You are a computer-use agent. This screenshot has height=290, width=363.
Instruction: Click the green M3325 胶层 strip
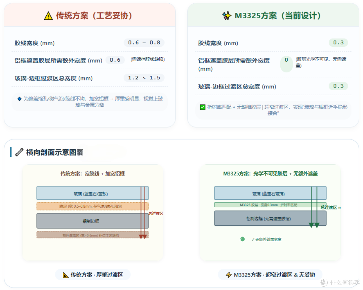click(x=270, y=205)
